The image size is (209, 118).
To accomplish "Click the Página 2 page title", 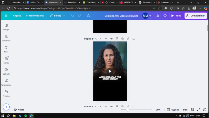I will 90,39.
